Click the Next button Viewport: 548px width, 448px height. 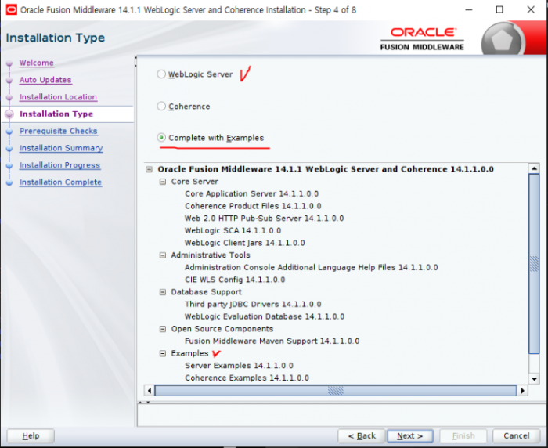point(410,436)
